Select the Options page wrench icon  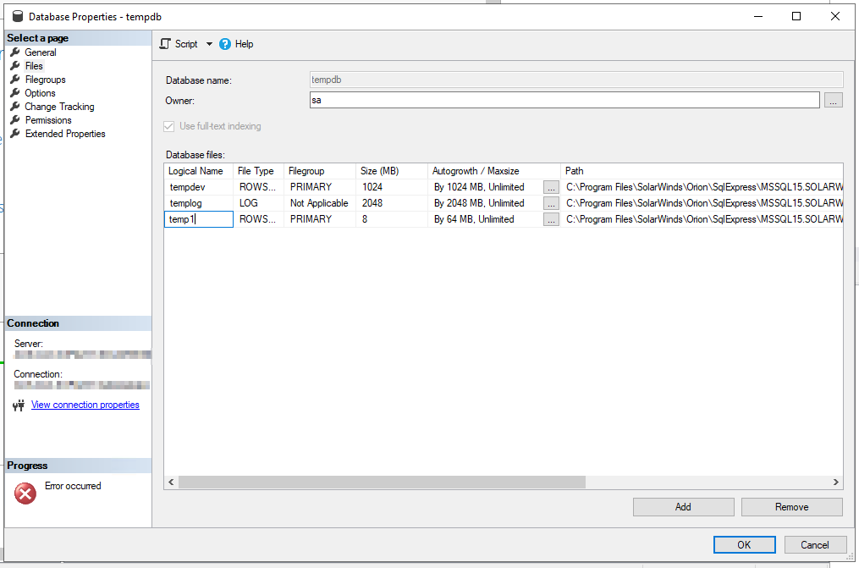coord(14,93)
